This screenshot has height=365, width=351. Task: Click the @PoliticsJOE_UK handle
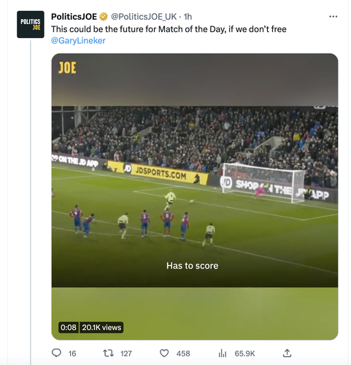[144, 17]
